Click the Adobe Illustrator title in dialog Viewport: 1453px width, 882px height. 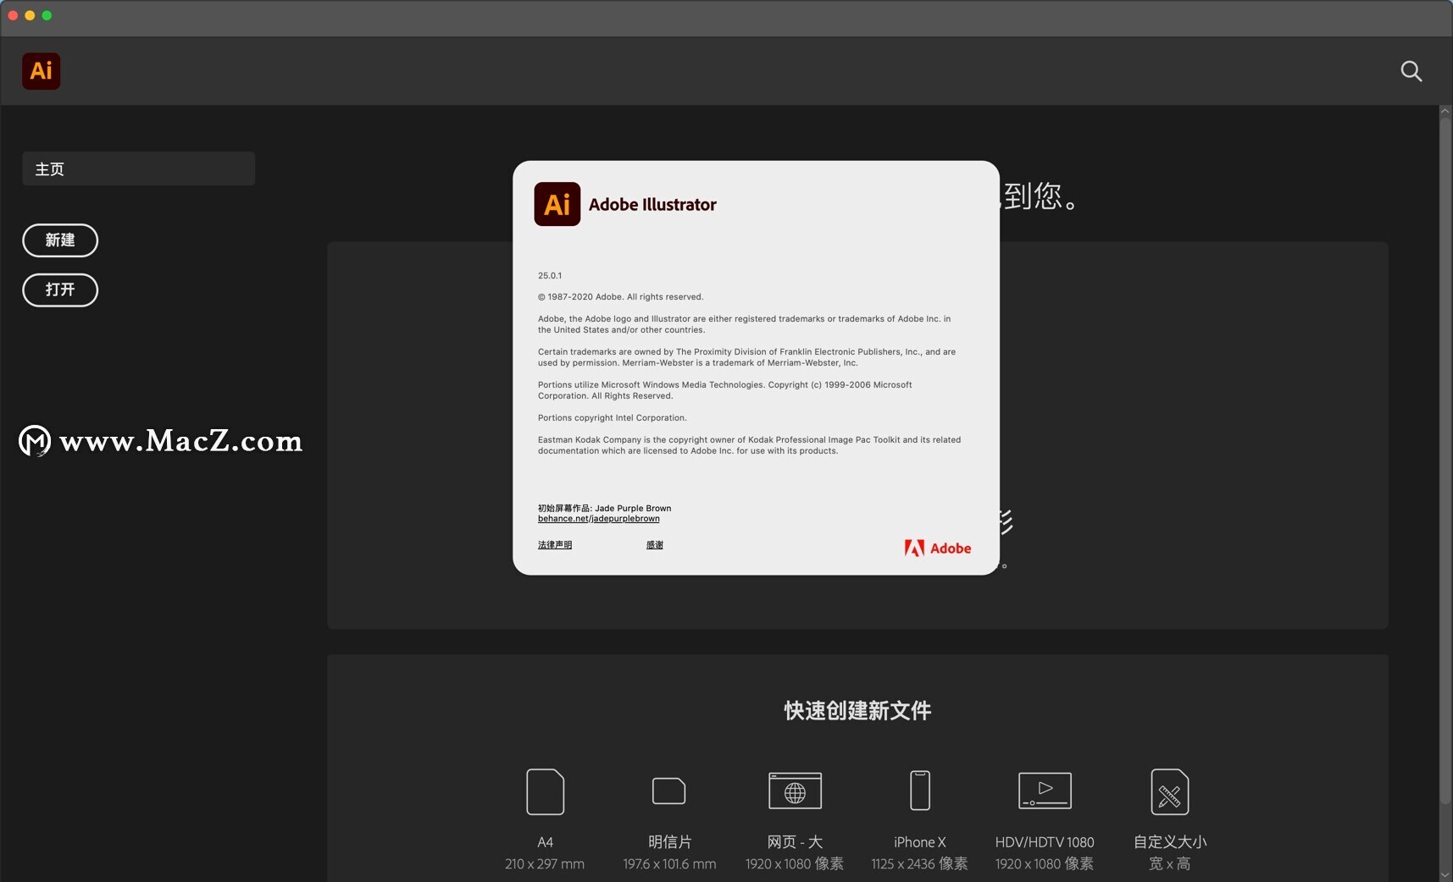tap(652, 205)
